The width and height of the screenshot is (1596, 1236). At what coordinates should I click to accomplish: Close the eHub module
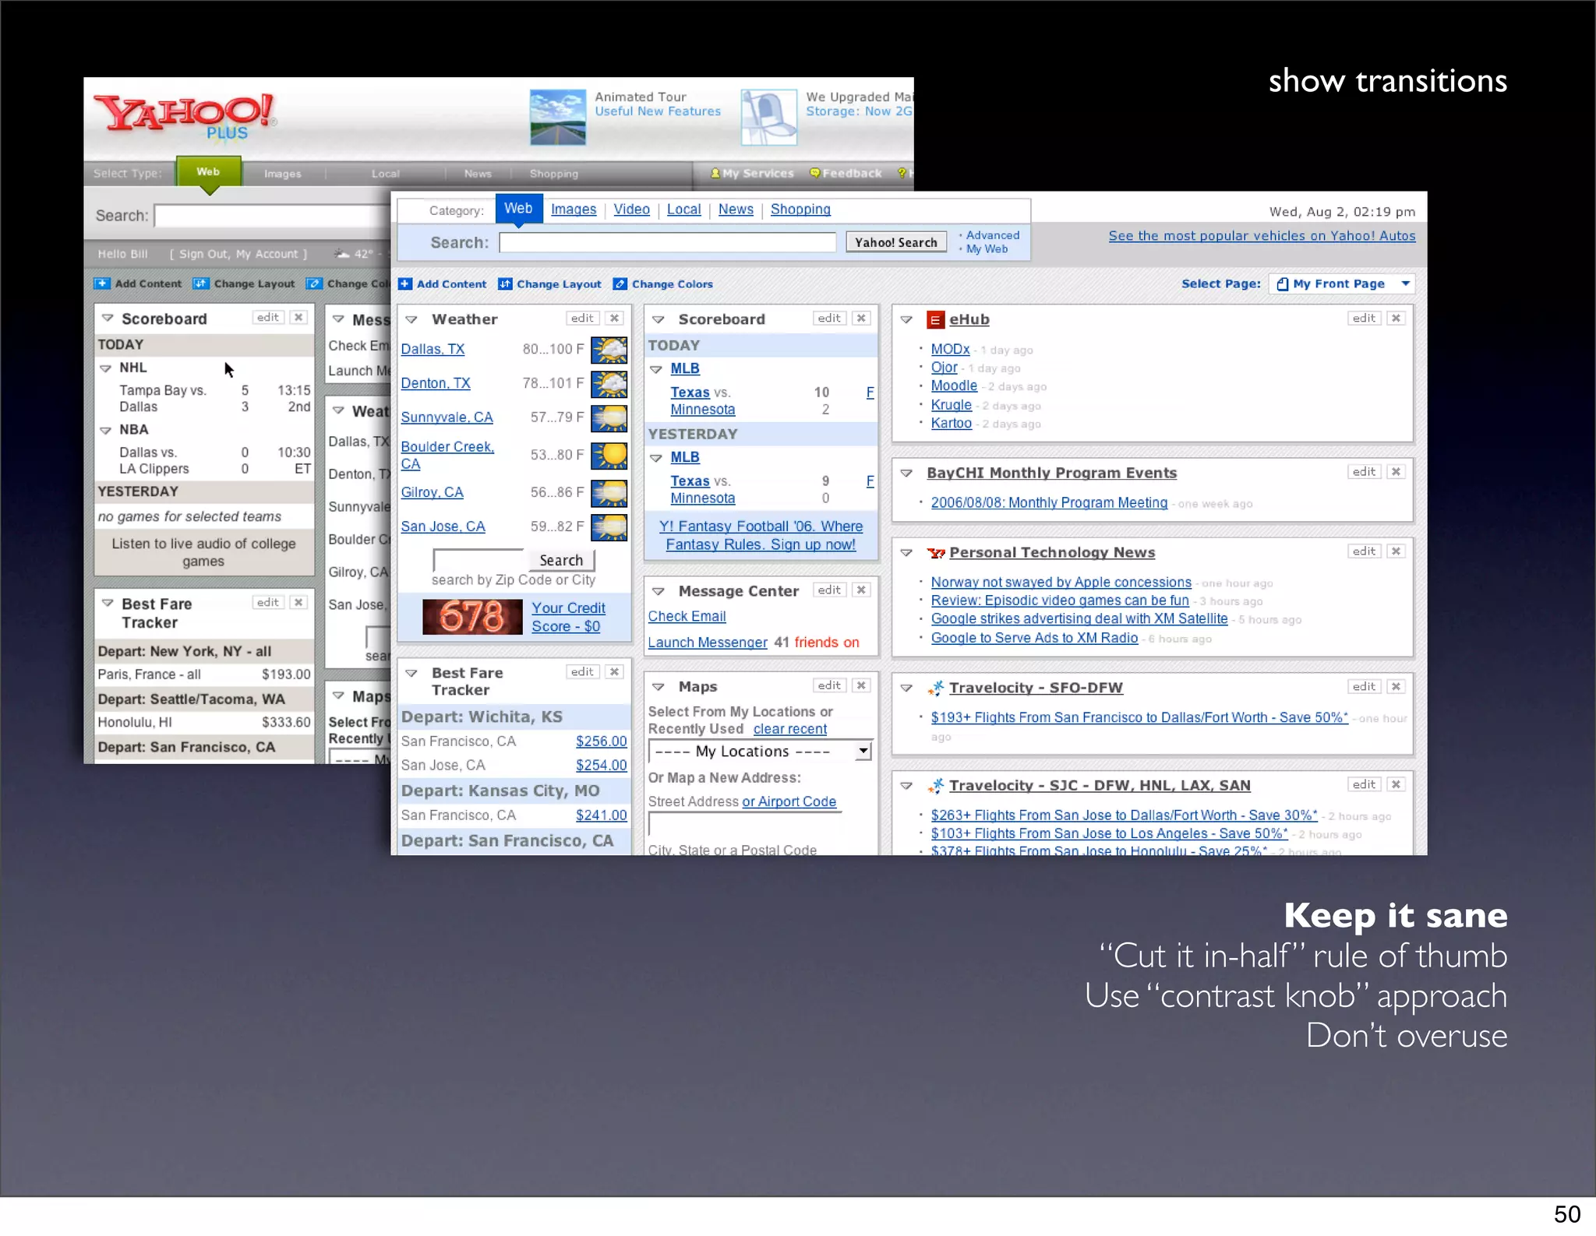(1396, 319)
